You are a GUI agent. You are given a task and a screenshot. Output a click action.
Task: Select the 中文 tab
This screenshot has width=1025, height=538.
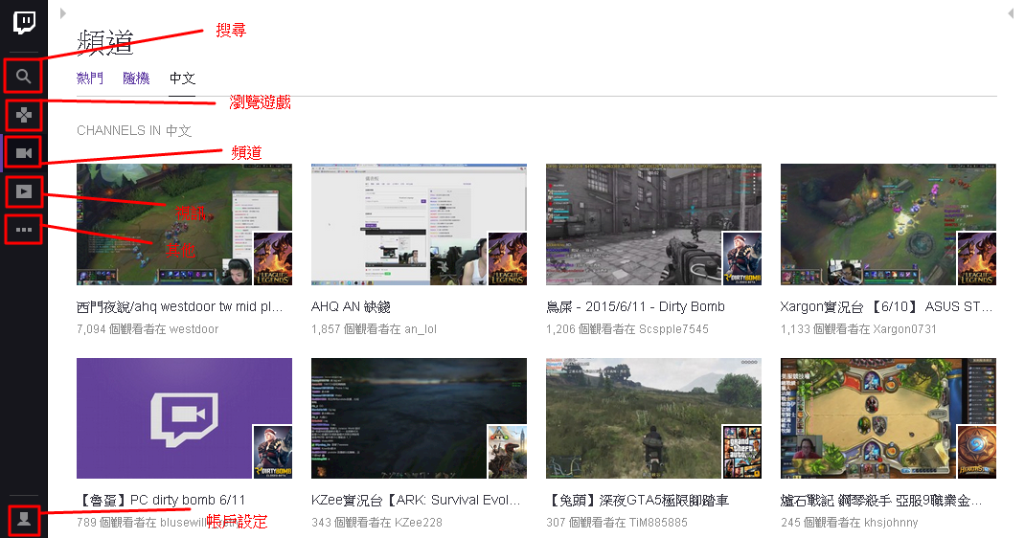(x=182, y=78)
